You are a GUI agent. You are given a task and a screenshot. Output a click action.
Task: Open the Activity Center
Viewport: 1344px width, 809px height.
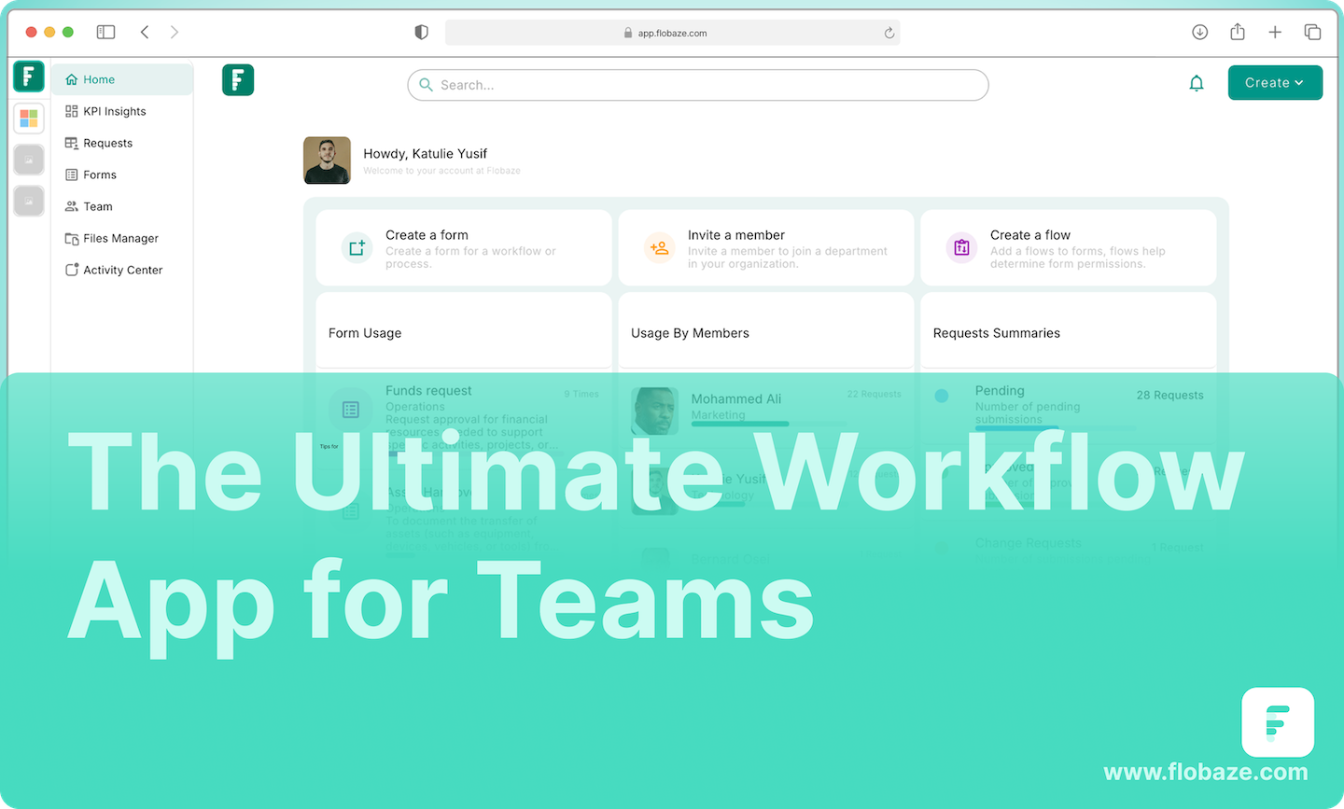[121, 270]
